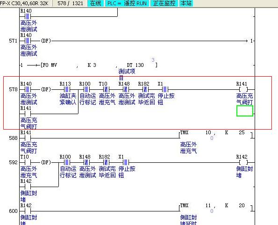Screen dimensions: 278x225
Task: Click the 在线 online status indicator
Action: [x=96, y=3]
